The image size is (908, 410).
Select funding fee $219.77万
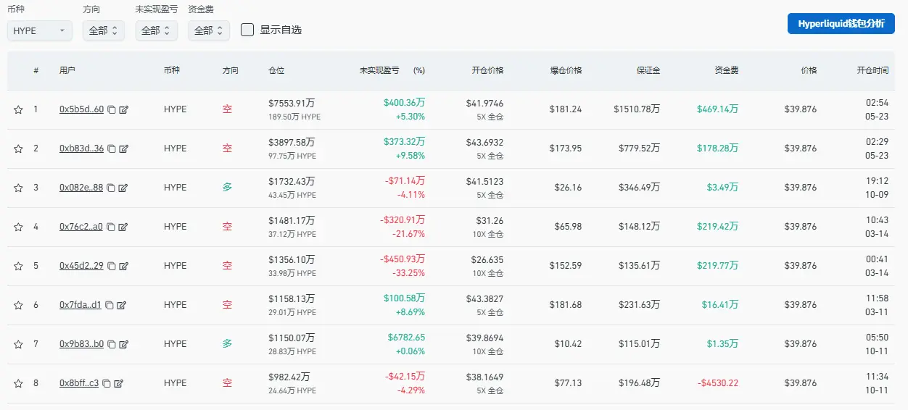pos(718,266)
